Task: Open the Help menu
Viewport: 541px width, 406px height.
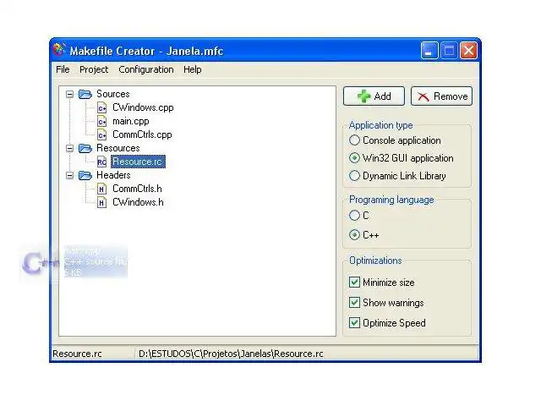Action: pos(193,69)
